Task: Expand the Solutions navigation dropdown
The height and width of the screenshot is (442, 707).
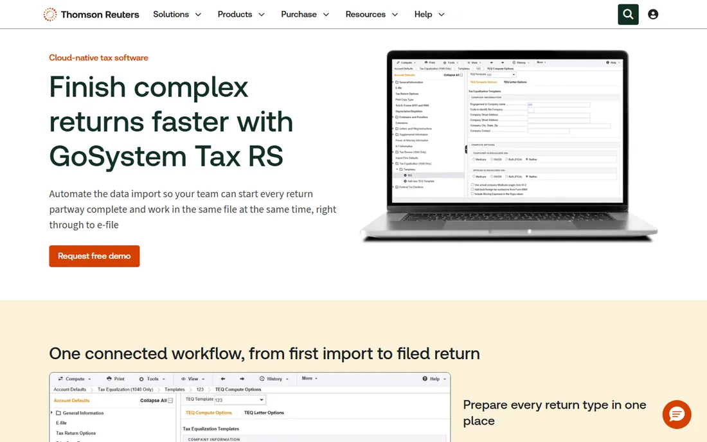Action: point(177,14)
